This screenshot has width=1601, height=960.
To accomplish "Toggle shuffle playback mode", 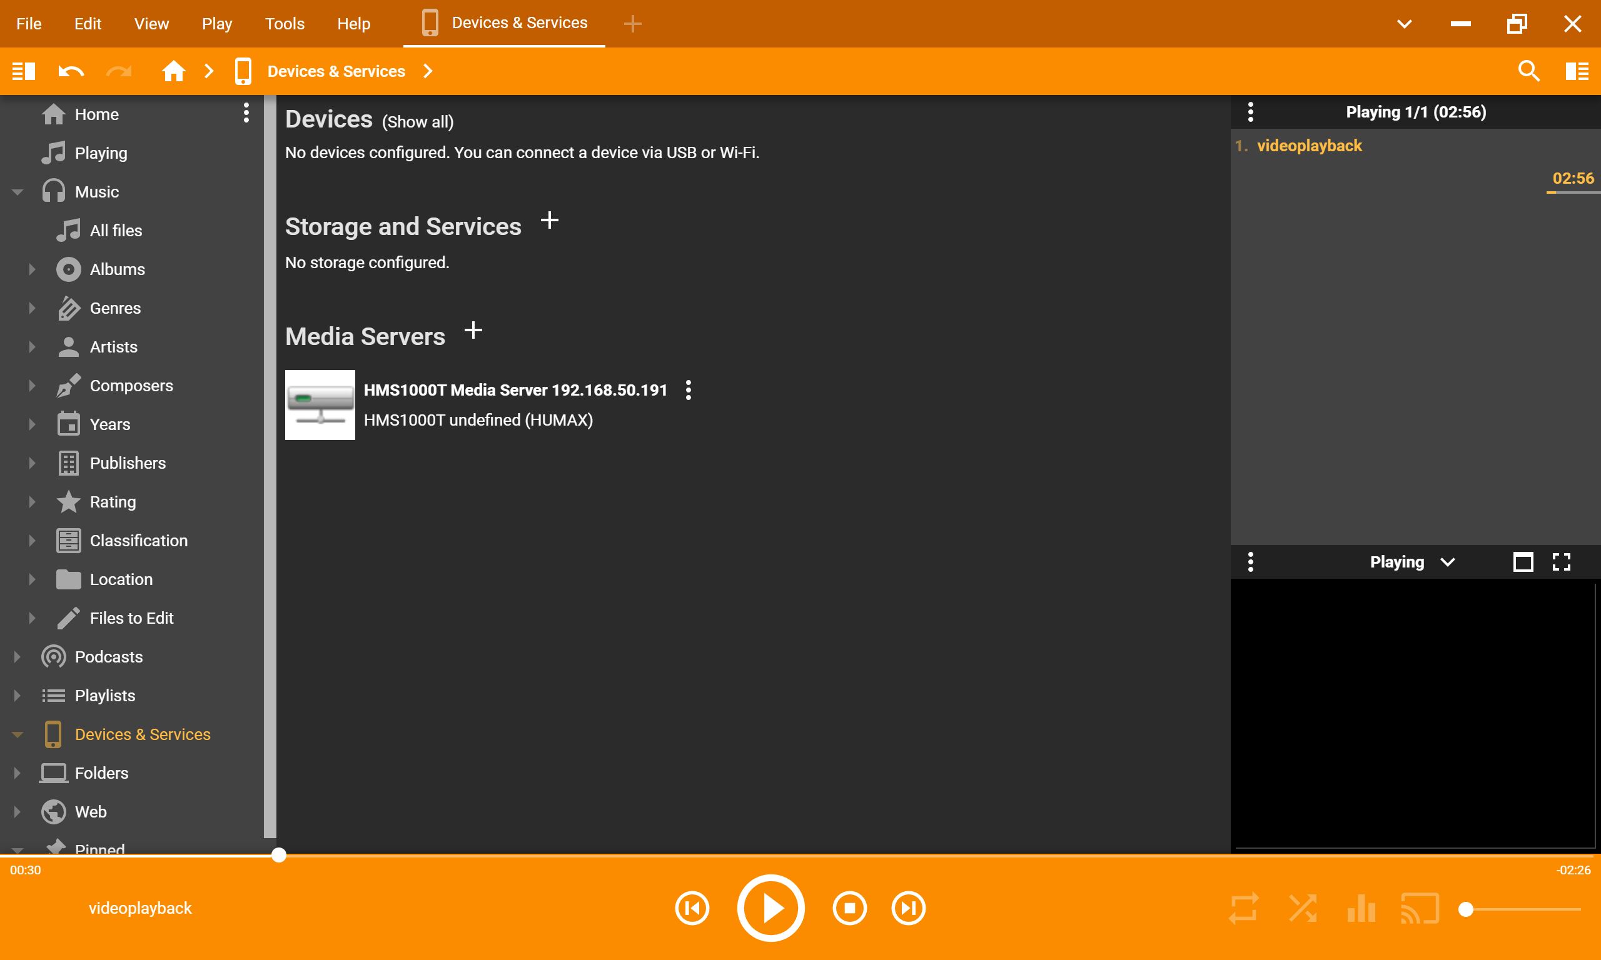I will (x=1302, y=908).
